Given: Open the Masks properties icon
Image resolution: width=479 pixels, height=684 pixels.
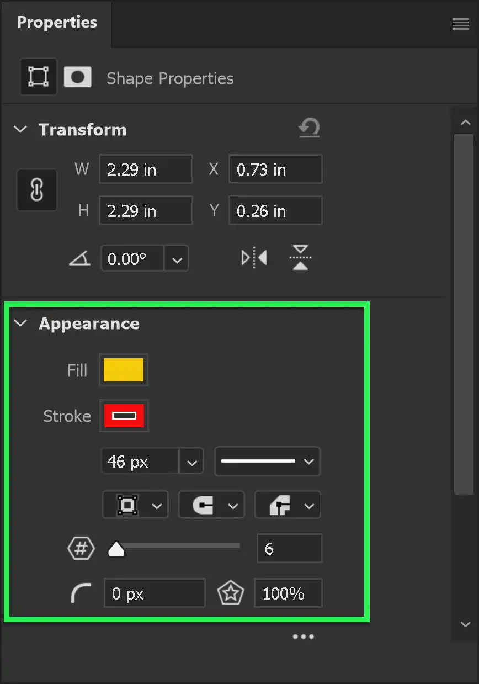Looking at the screenshot, I should (x=78, y=77).
